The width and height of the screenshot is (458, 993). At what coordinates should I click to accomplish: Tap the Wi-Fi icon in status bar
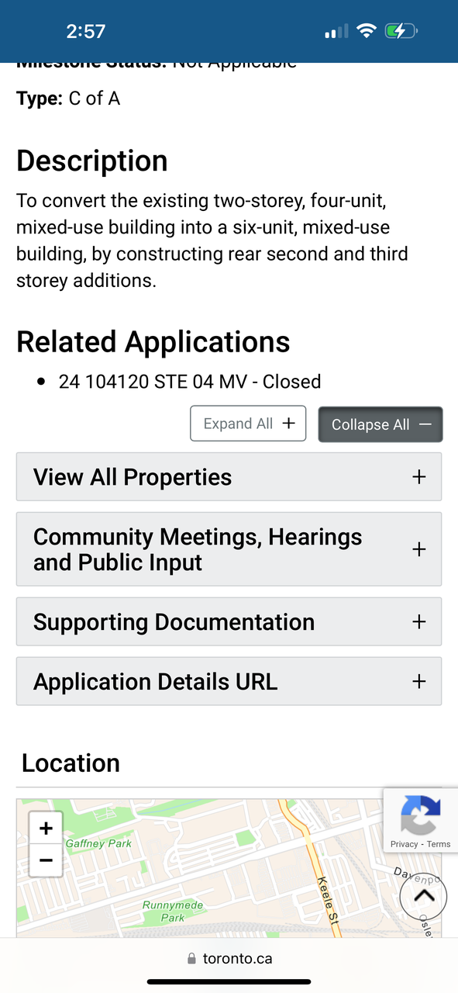click(367, 31)
